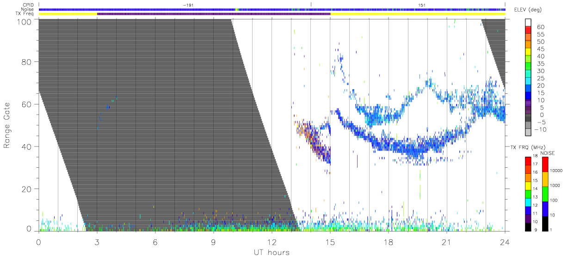Click x-axis tick label 9
This screenshot has width=568, height=262.
[214, 243]
